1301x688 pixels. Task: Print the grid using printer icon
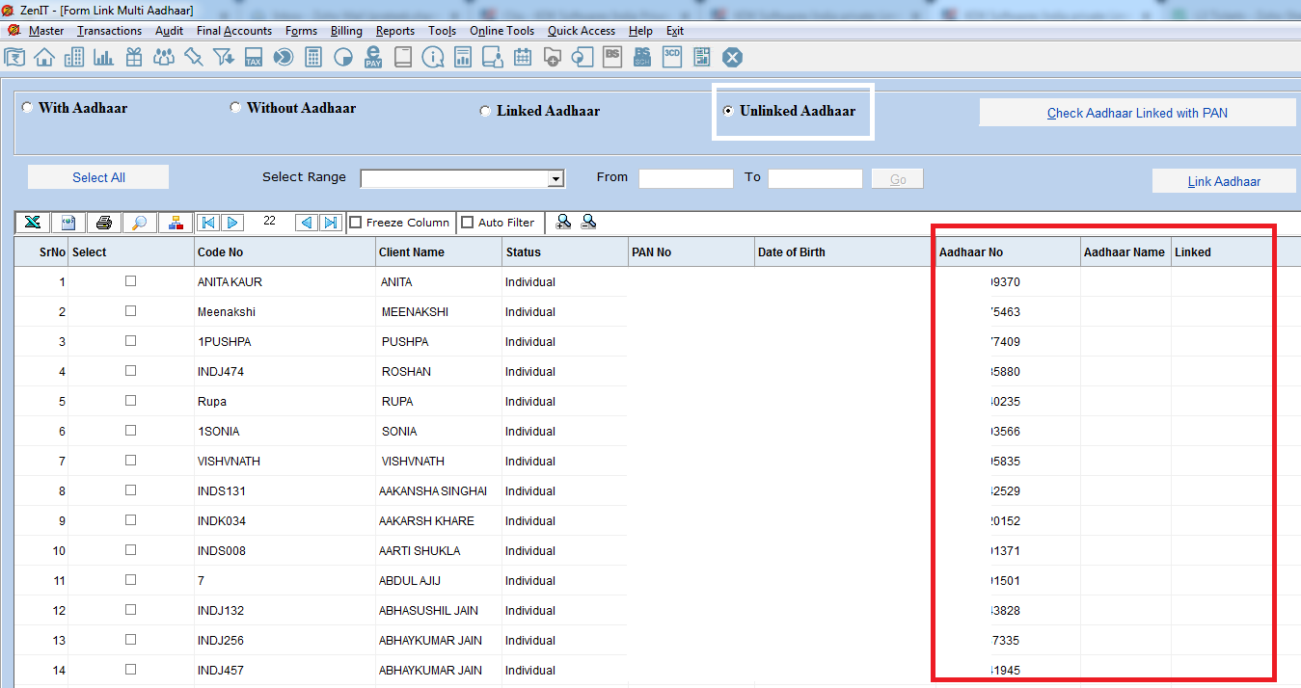104,223
